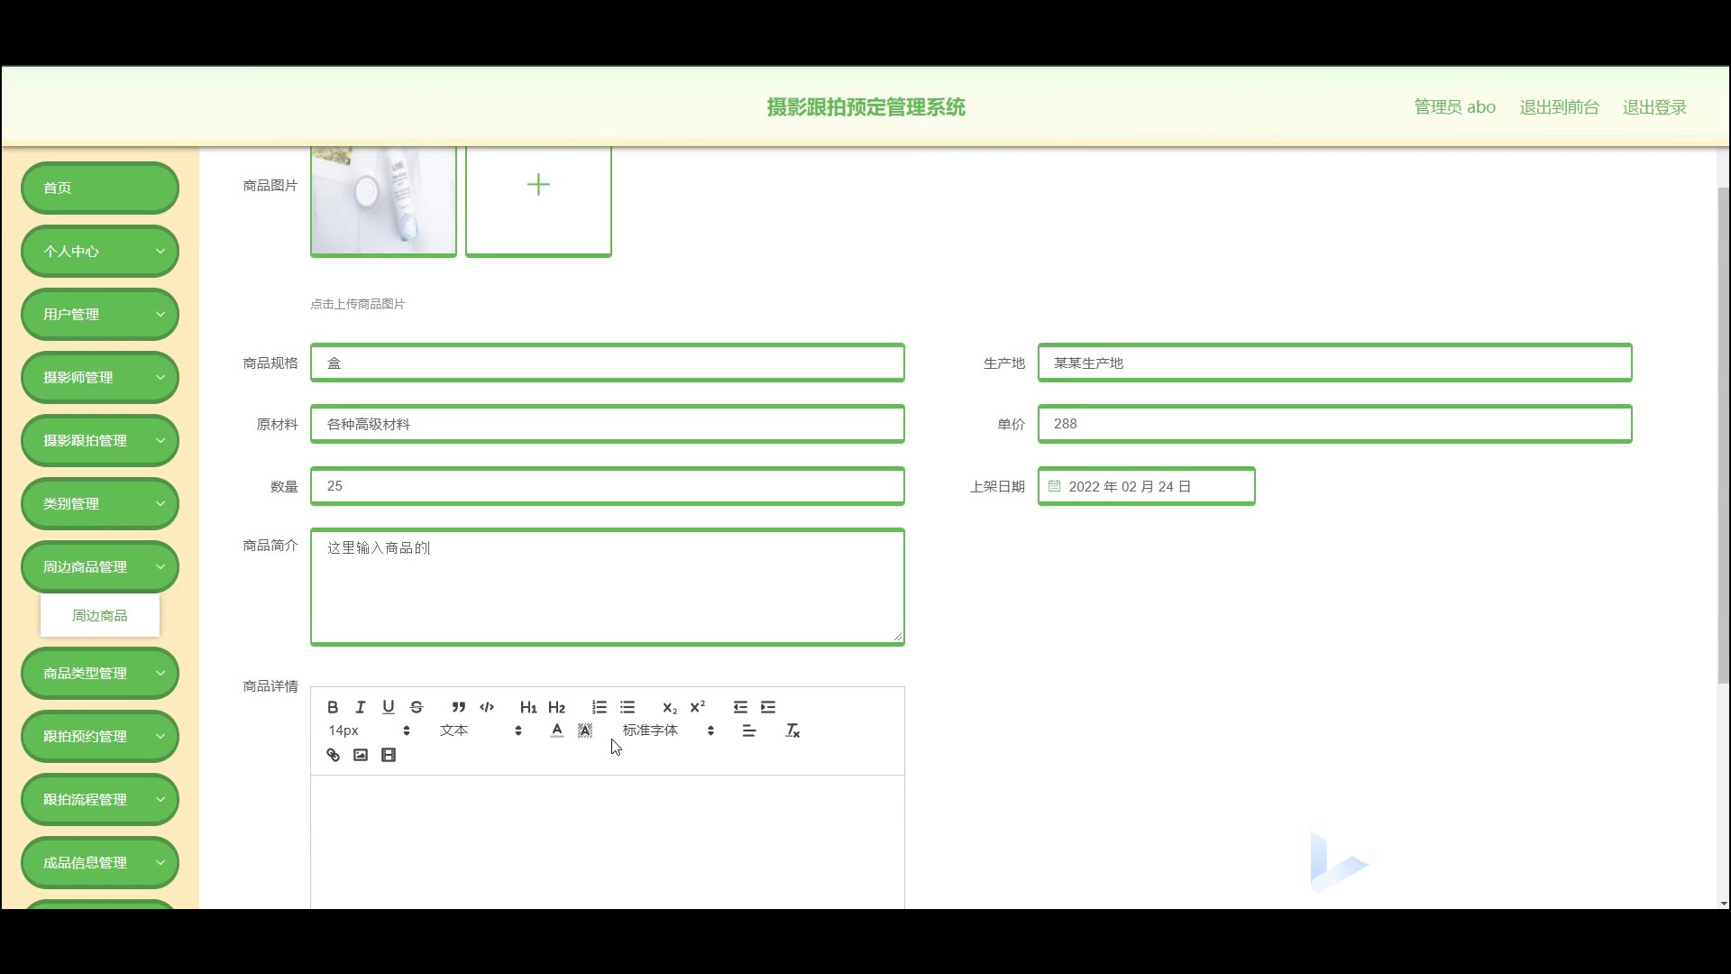Expand the 跟拍预约管理 menu
The width and height of the screenshot is (1731, 974).
click(100, 736)
